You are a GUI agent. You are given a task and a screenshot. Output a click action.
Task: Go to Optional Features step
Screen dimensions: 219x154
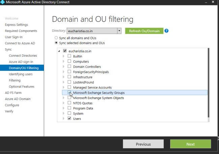click(22, 87)
